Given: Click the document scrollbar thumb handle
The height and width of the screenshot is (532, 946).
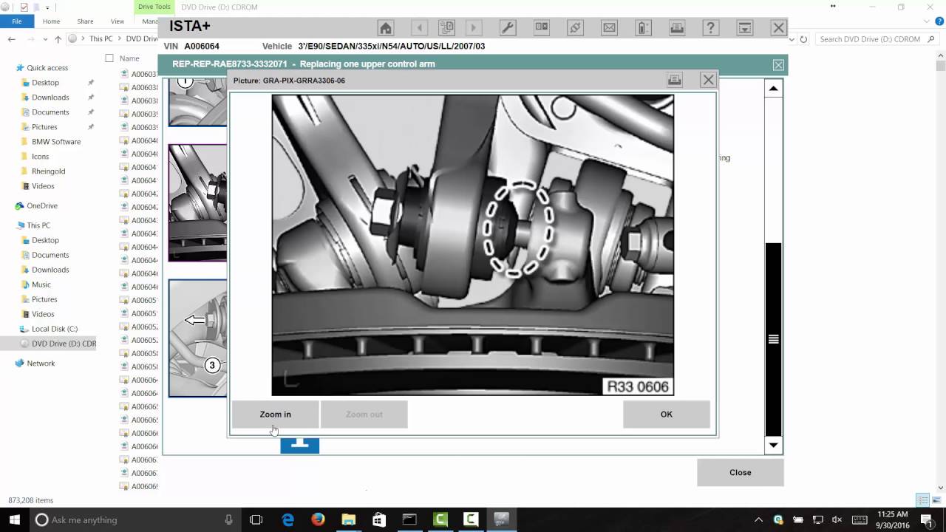Looking at the screenshot, I should [774, 339].
